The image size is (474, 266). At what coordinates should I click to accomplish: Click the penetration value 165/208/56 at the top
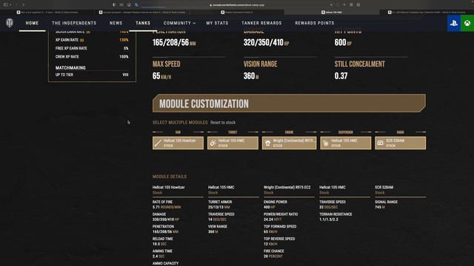[x=174, y=43]
